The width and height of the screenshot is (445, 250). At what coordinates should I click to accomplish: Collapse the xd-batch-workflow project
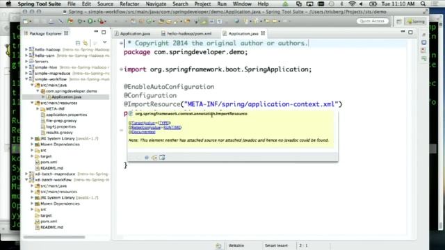[x=26, y=180]
